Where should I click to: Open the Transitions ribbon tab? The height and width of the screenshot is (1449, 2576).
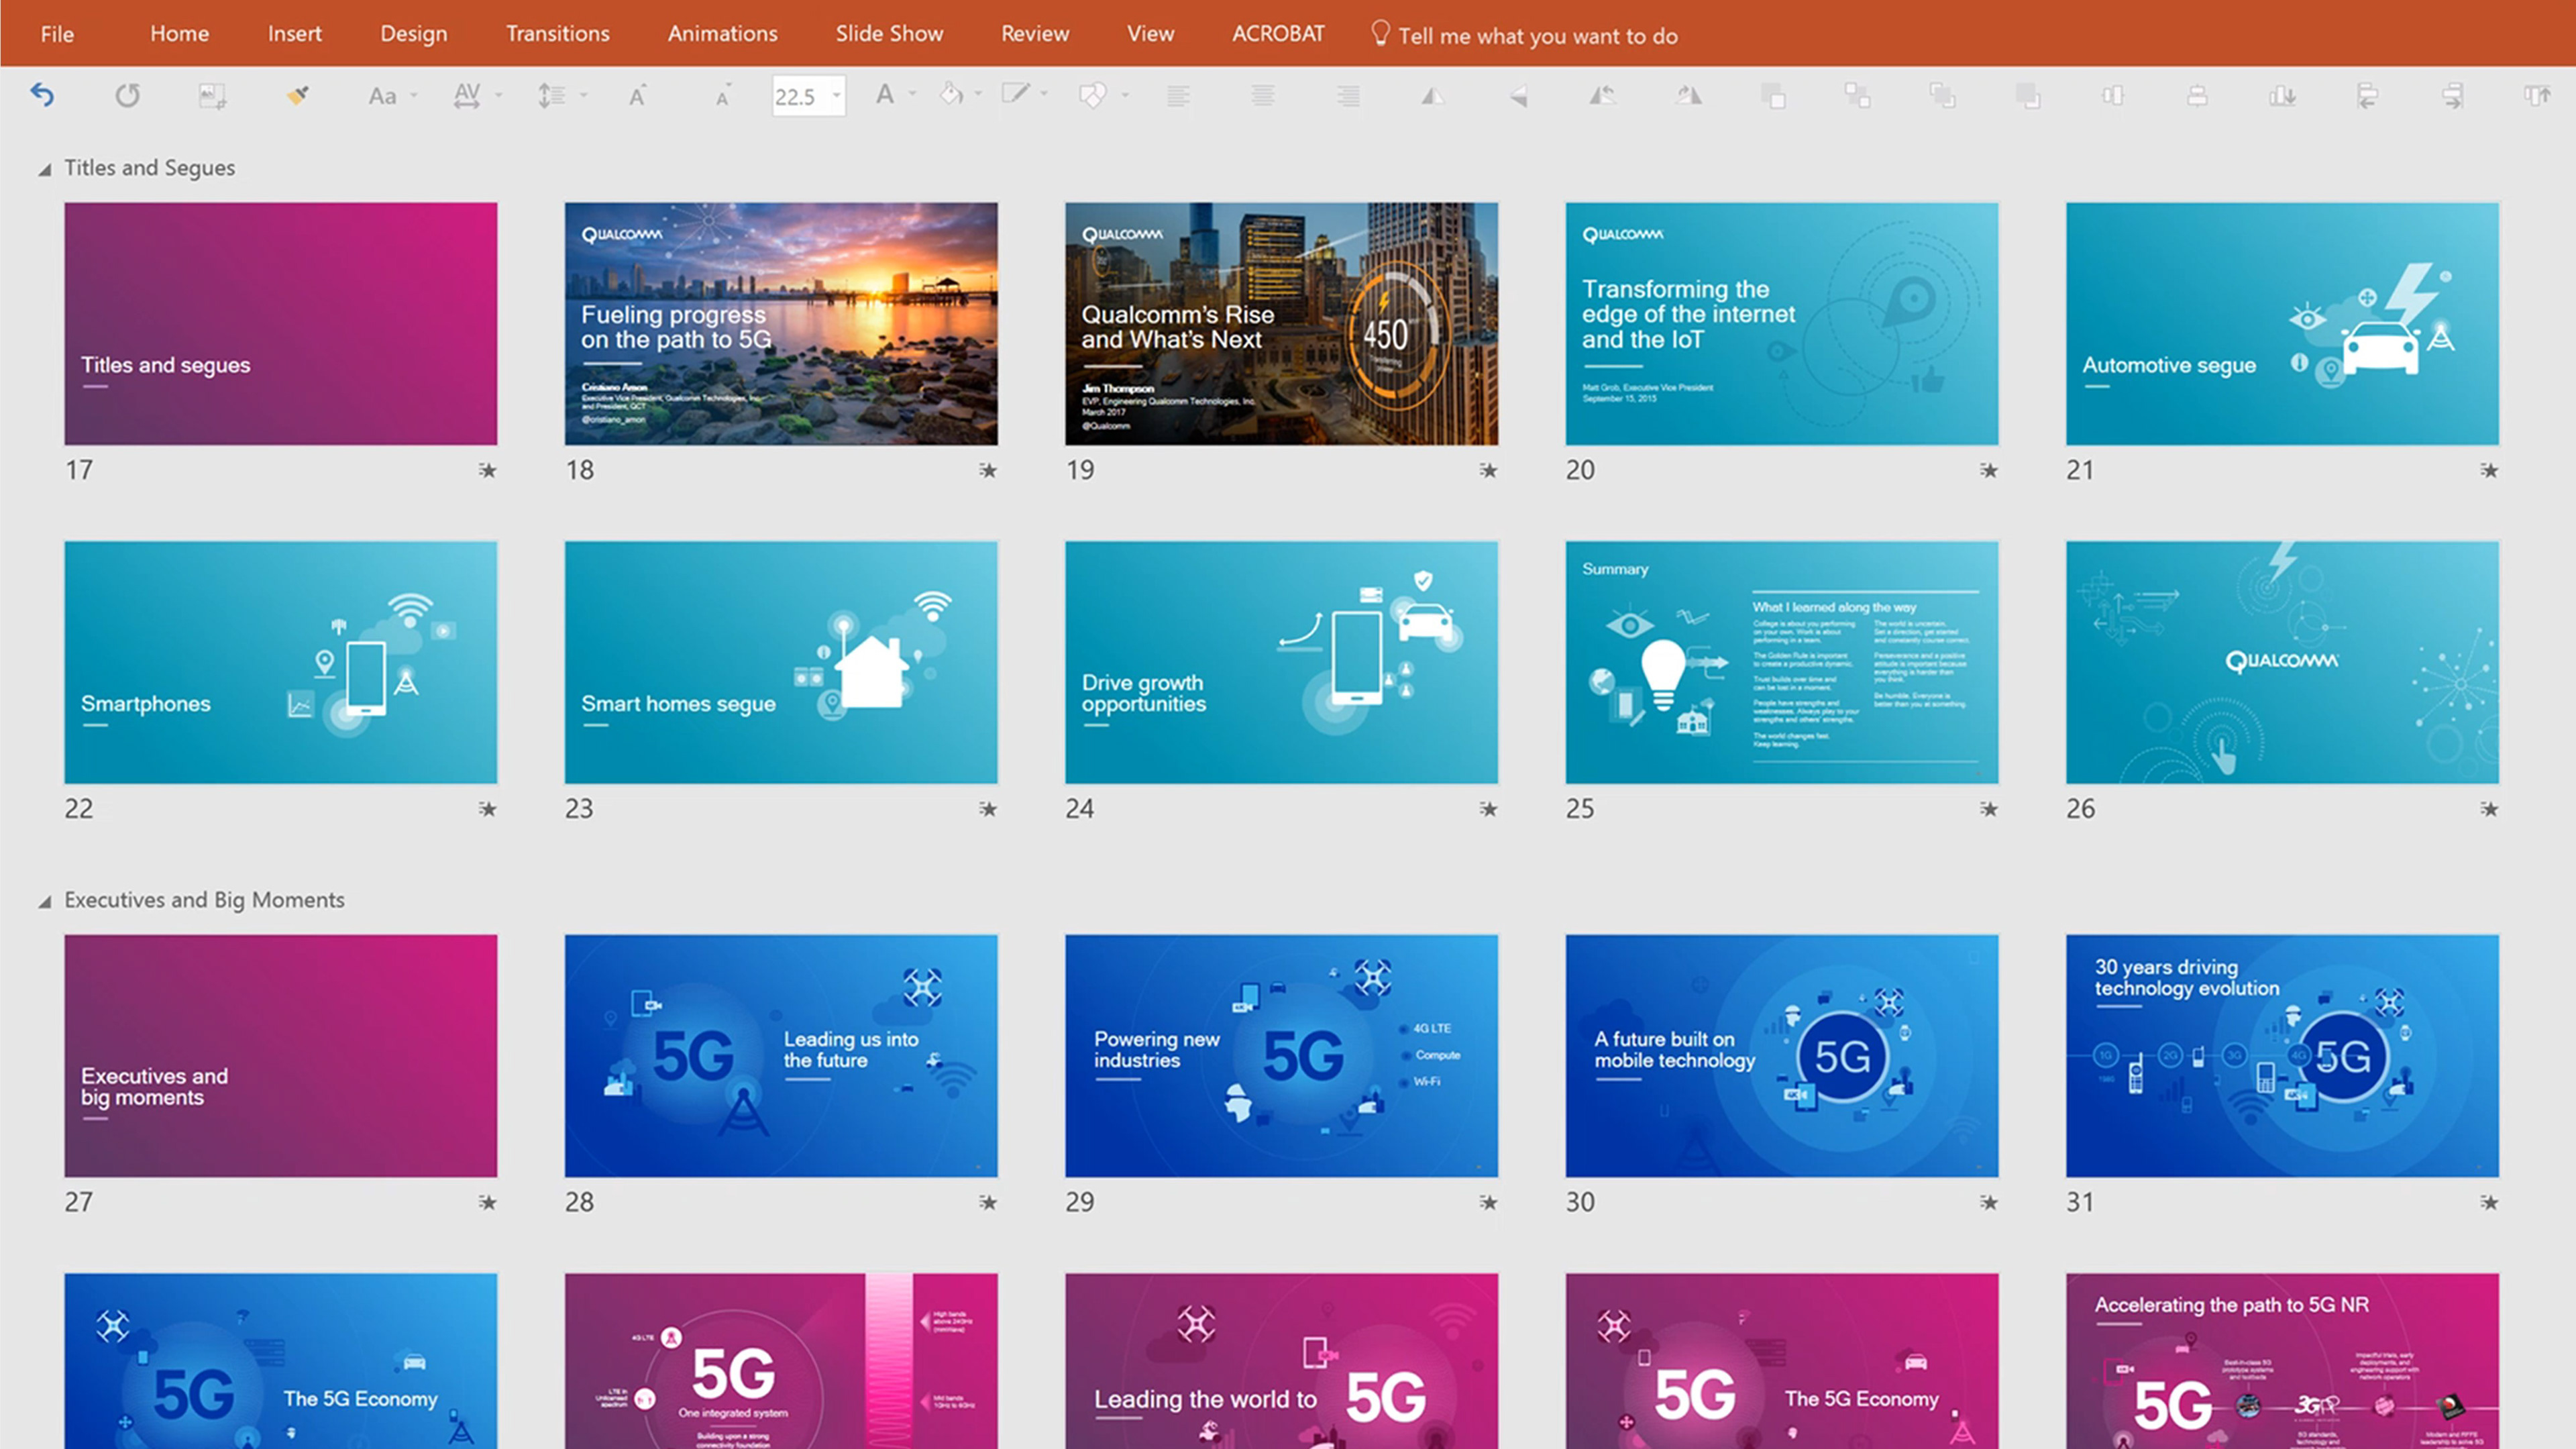click(x=557, y=33)
